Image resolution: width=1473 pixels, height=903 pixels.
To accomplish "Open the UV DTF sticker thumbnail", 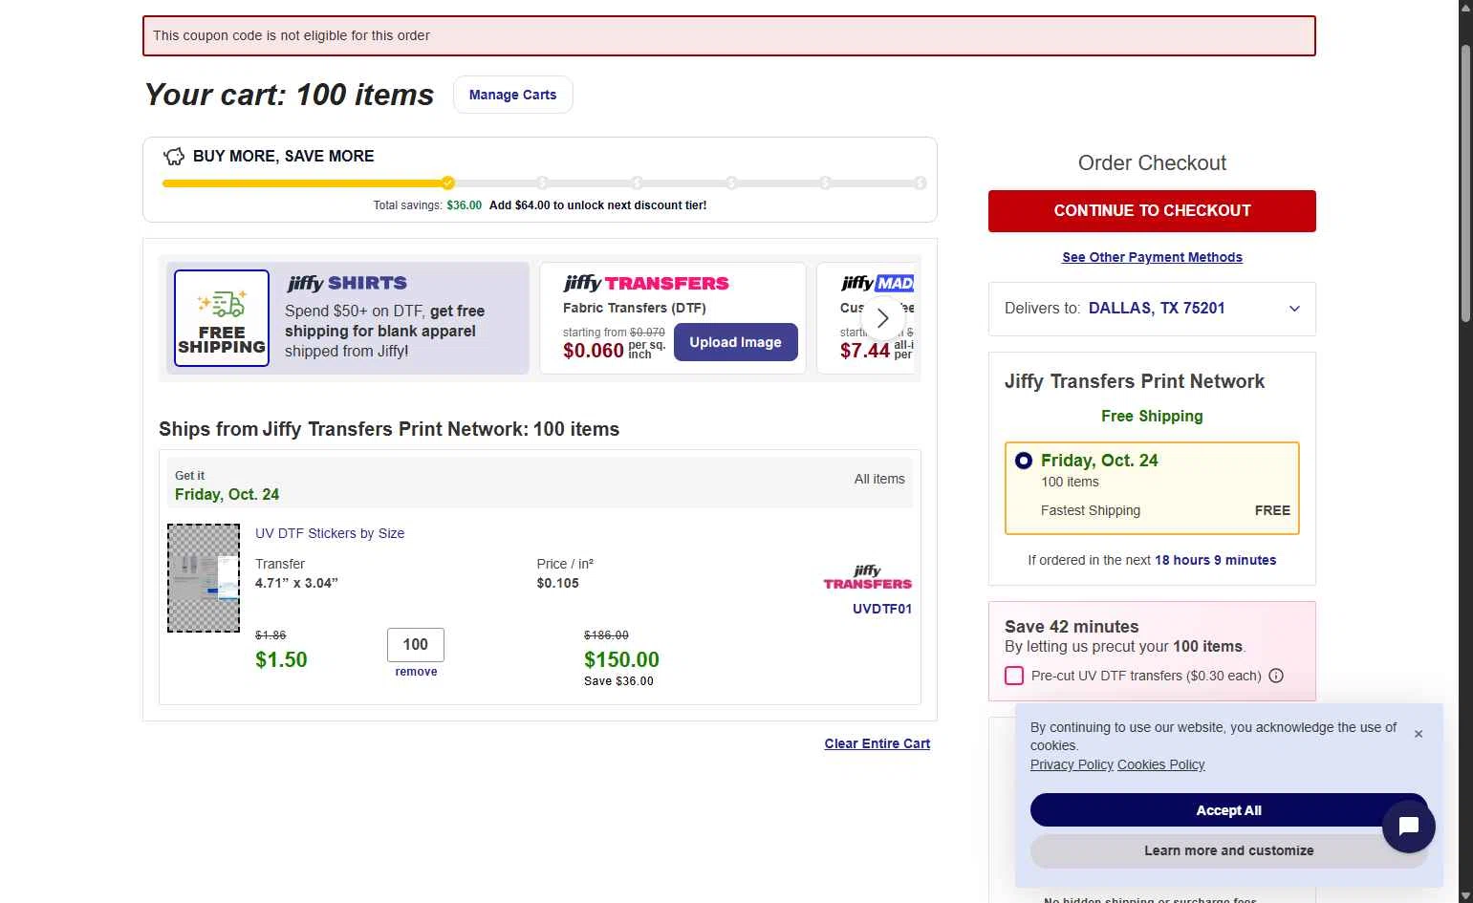I will pyautogui.click(x=204, y=578).
